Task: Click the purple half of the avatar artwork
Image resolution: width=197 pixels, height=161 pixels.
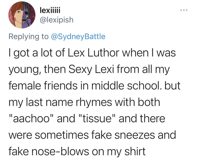Action: (28, 15)
